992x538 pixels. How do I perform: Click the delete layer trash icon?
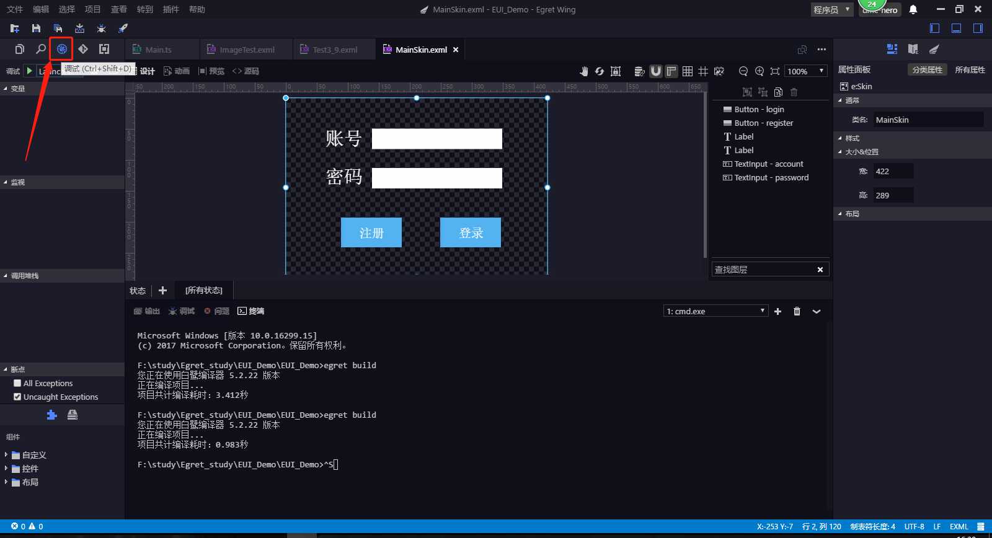(x=794, y=92)
